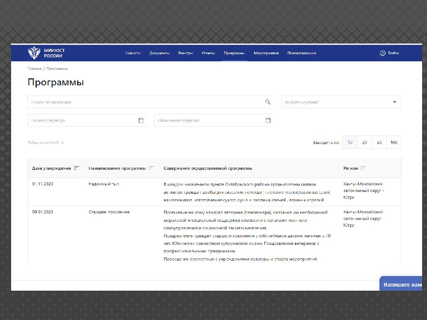The width and height of the screenshot is (427, 320).
Task: Click region cell in Старшее поколение row
Action: tap(363, 219)
